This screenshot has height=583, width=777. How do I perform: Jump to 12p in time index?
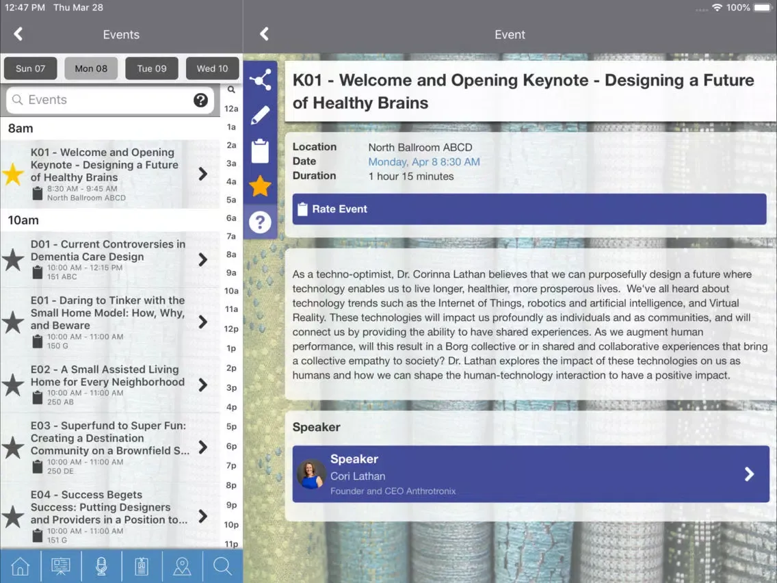[x=231, y=328]
